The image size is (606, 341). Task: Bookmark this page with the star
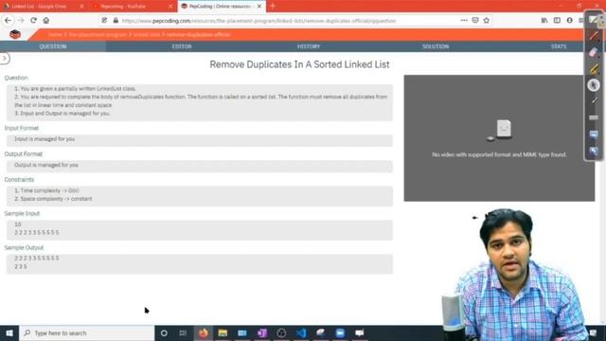[x=486, y=21]
